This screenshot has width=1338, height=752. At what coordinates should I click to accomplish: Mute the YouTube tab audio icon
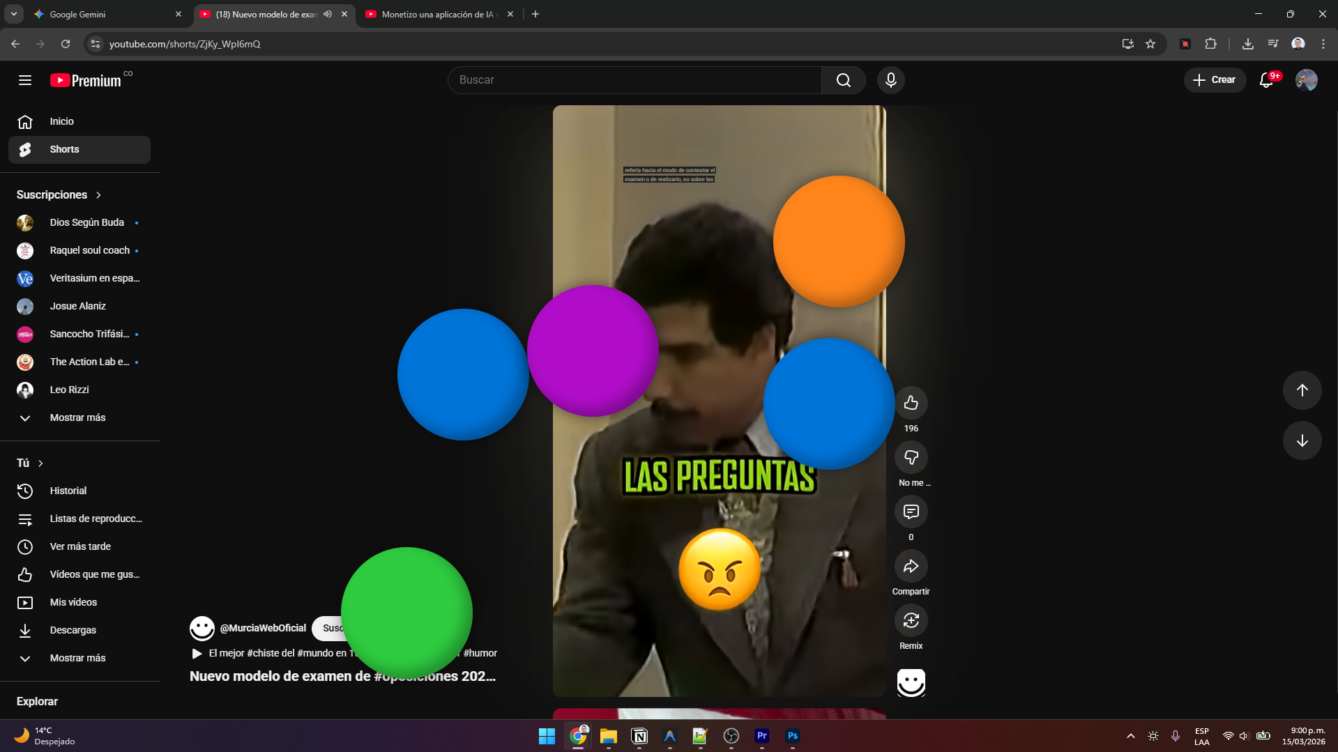tap(328, 14)
